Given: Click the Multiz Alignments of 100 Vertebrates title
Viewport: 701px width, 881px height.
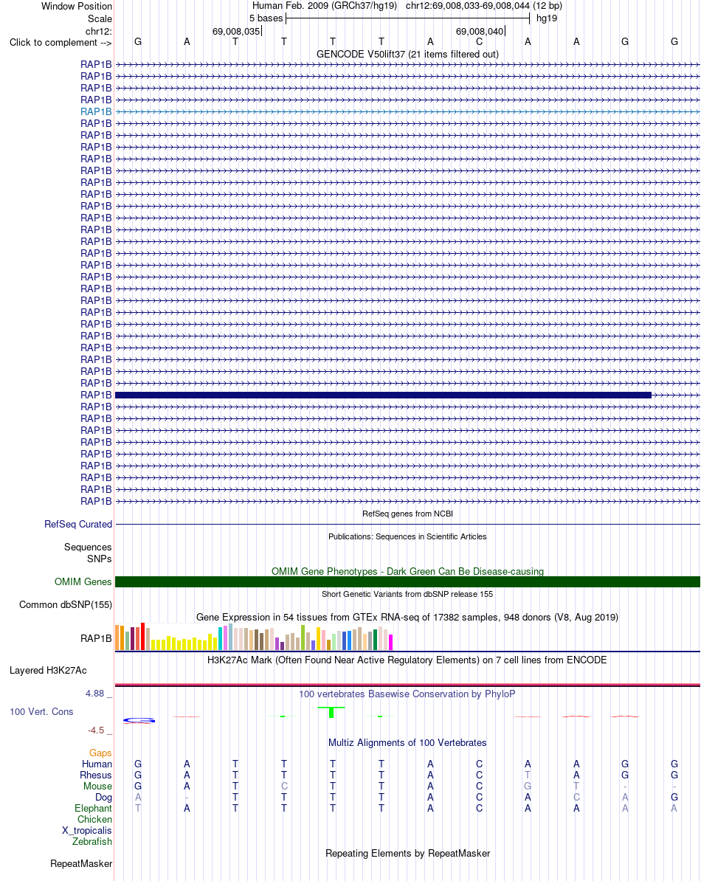Looking at the screenshot, I should [407, 743].
